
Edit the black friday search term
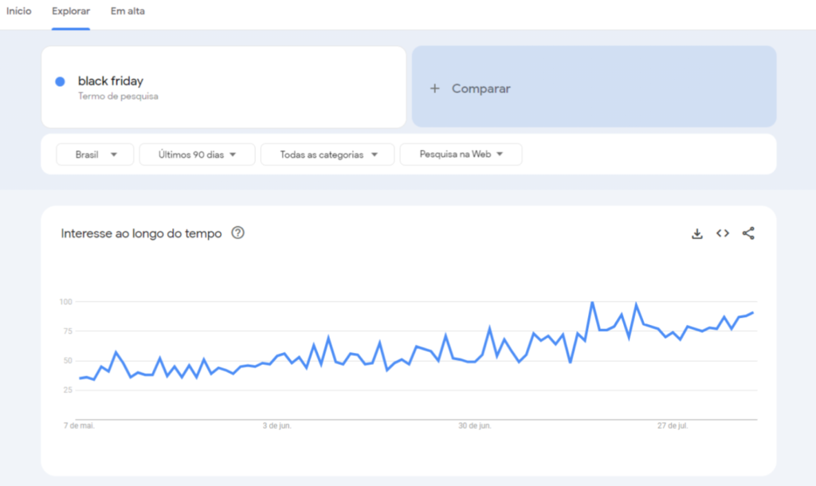pyautogui.click(x=111, y=81)
